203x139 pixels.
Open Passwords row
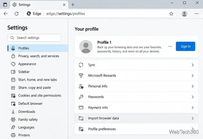[x=136, y=97]
